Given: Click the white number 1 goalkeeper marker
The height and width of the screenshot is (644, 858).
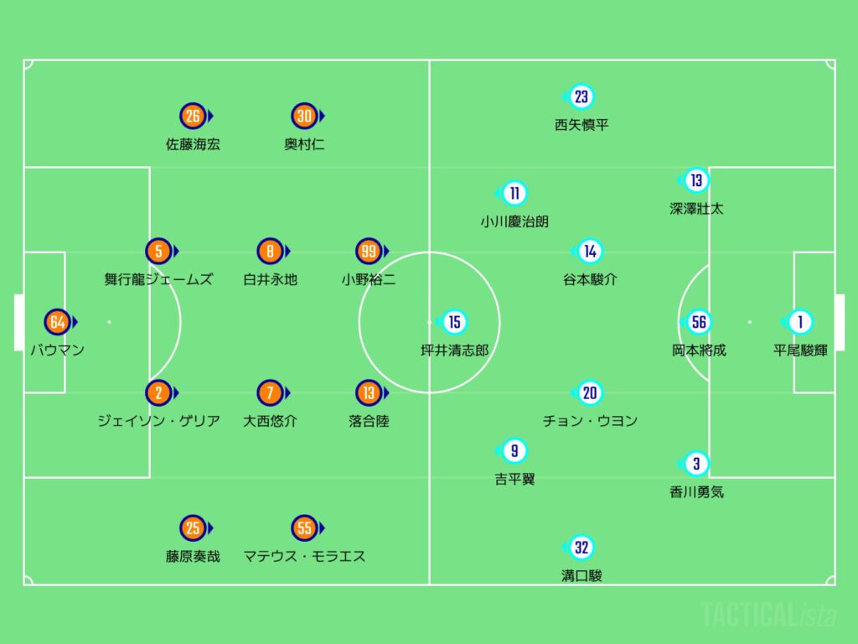Looking at the screenshot, I should pyautogui.click(x=800, y=322).
